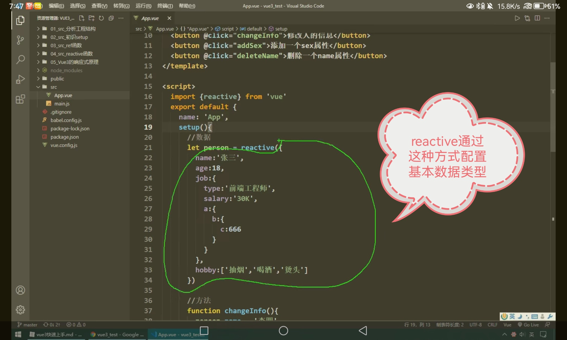567x340 pixels.
Task: Open the Run and Debug view
Action: (x=20, y=79)
